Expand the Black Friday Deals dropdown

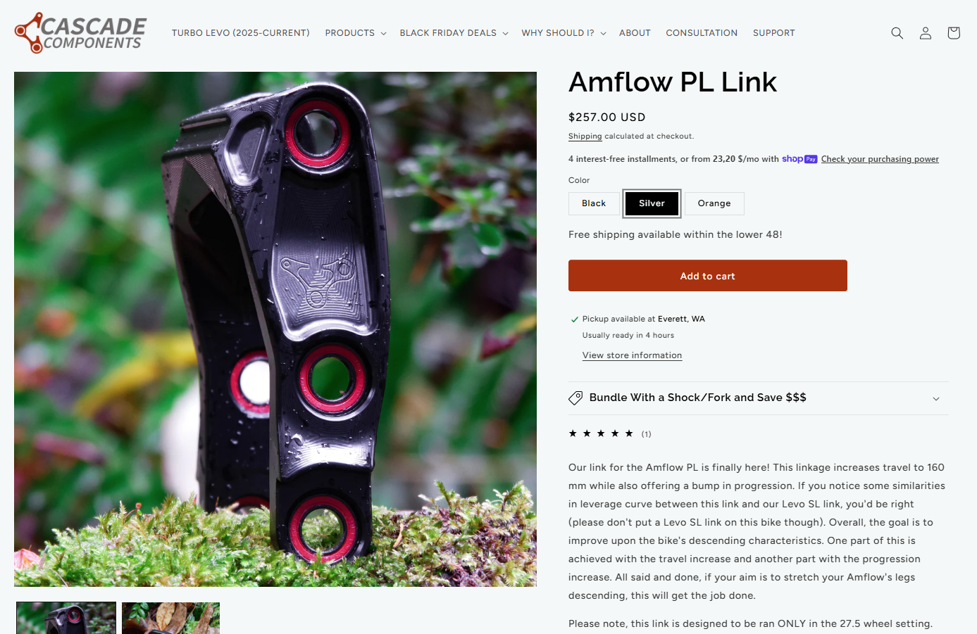click(x=454, y=33)
